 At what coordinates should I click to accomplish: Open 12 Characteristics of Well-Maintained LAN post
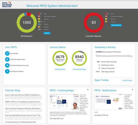(x=20, y=122)
